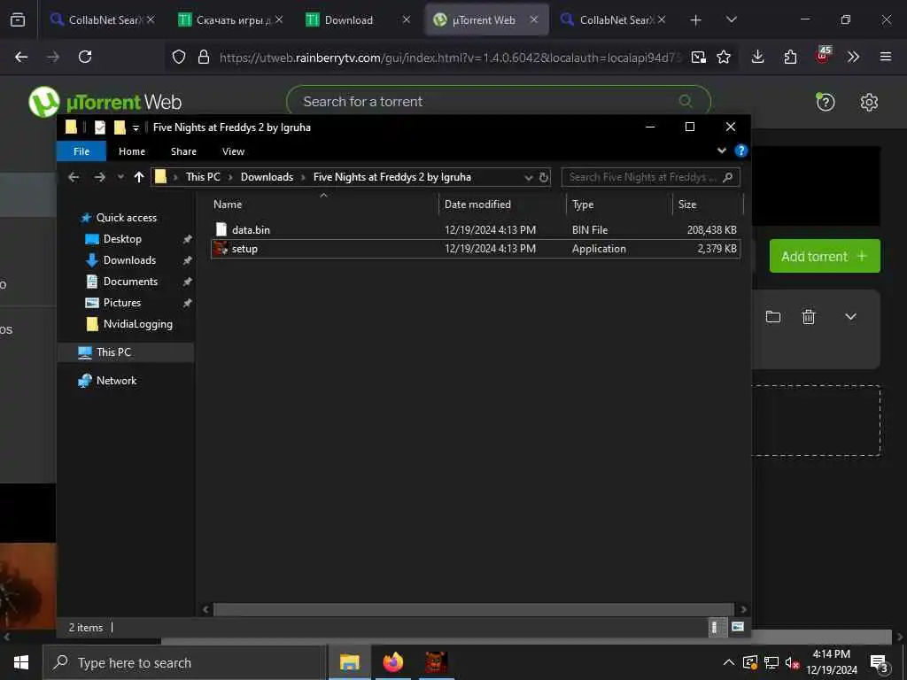
Task: Delete torrent with trash icon
Action: click(x=808, y=316)
